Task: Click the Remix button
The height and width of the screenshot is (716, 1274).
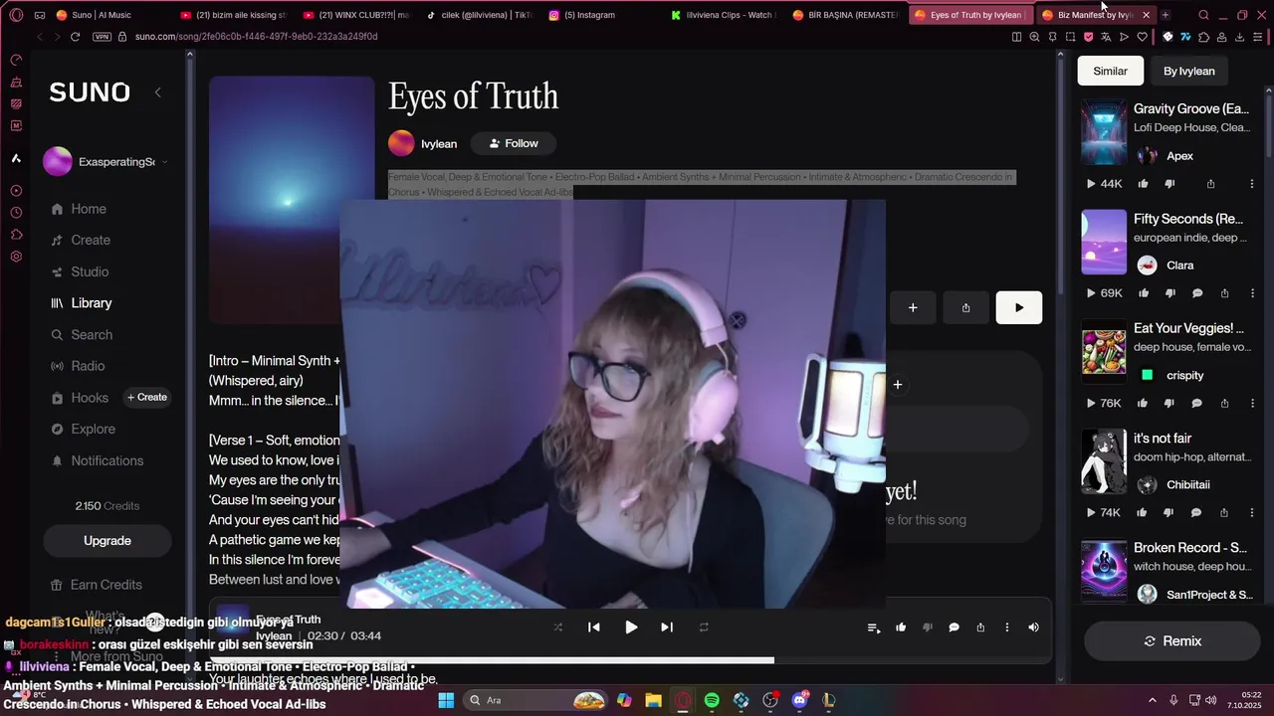Action: (1172, 641)
